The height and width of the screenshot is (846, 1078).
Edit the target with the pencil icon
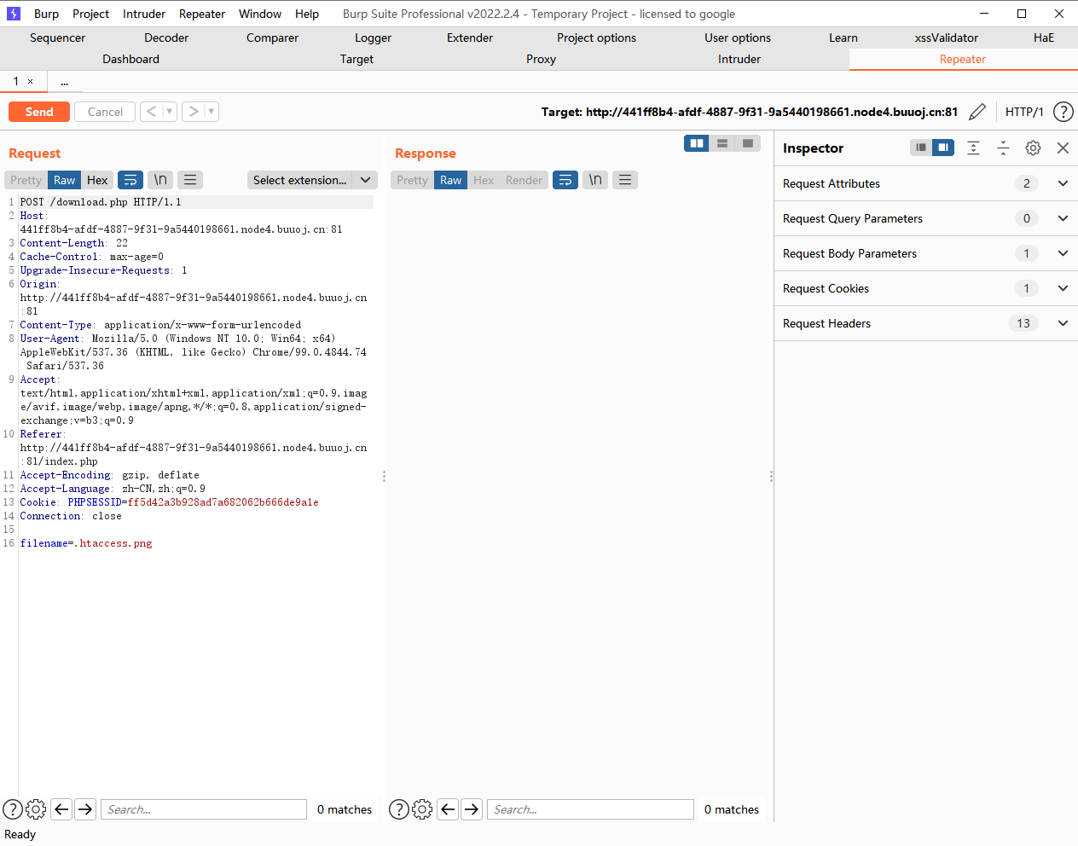(977, 112)
